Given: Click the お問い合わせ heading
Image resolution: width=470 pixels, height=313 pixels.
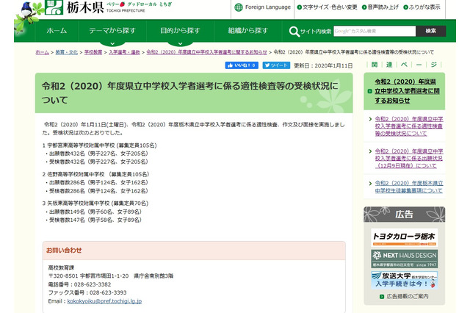Looking at the screenshot, I should click(64, 251).
